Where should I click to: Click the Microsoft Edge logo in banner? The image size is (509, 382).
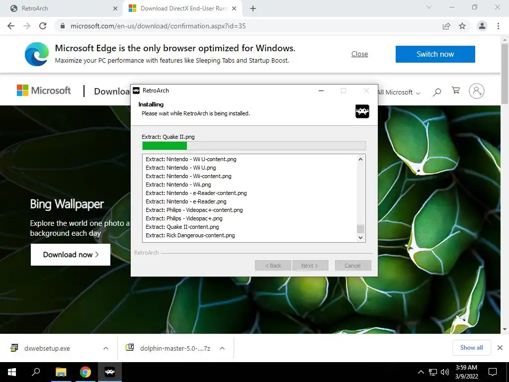pyautogui.click(x=37, y=54)
